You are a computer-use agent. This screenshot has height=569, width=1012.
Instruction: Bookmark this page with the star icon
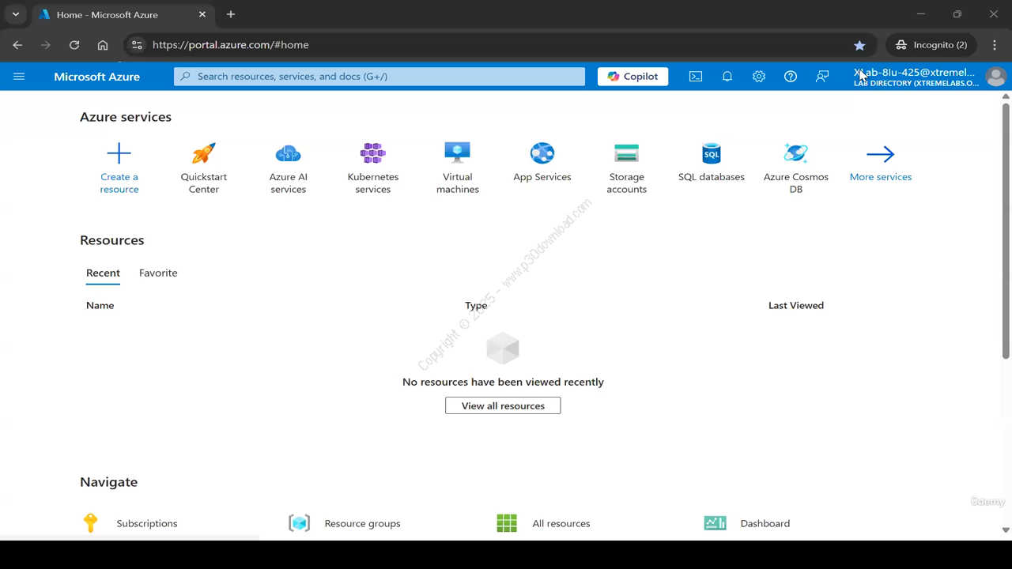coord(859,45)
